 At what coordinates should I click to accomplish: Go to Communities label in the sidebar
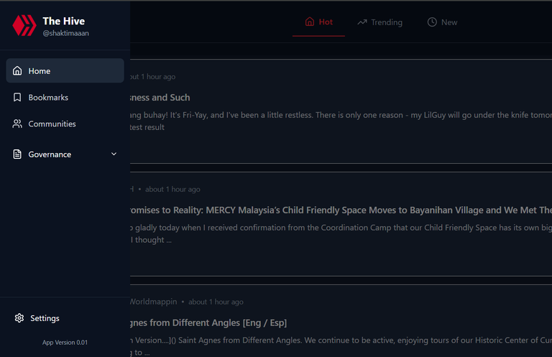pyautogui.click(x=52, y=124)
